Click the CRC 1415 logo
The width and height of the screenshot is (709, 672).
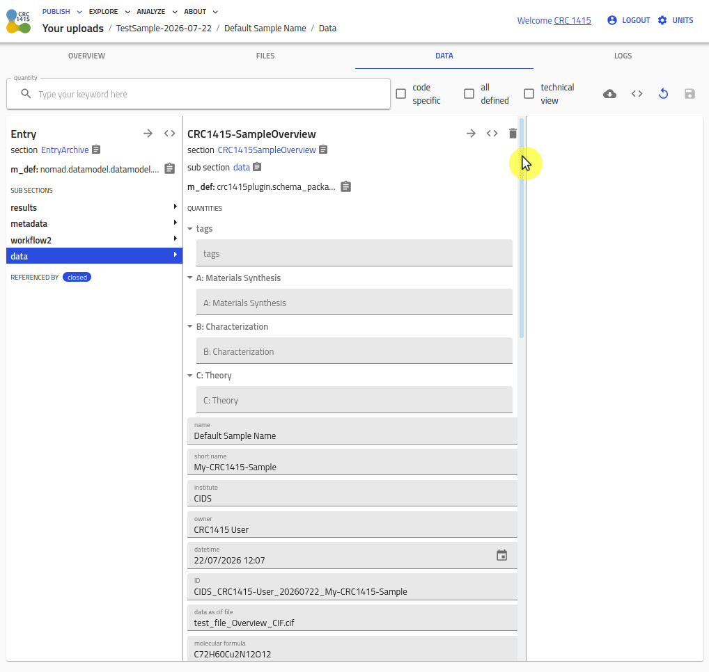coord(19,22)
